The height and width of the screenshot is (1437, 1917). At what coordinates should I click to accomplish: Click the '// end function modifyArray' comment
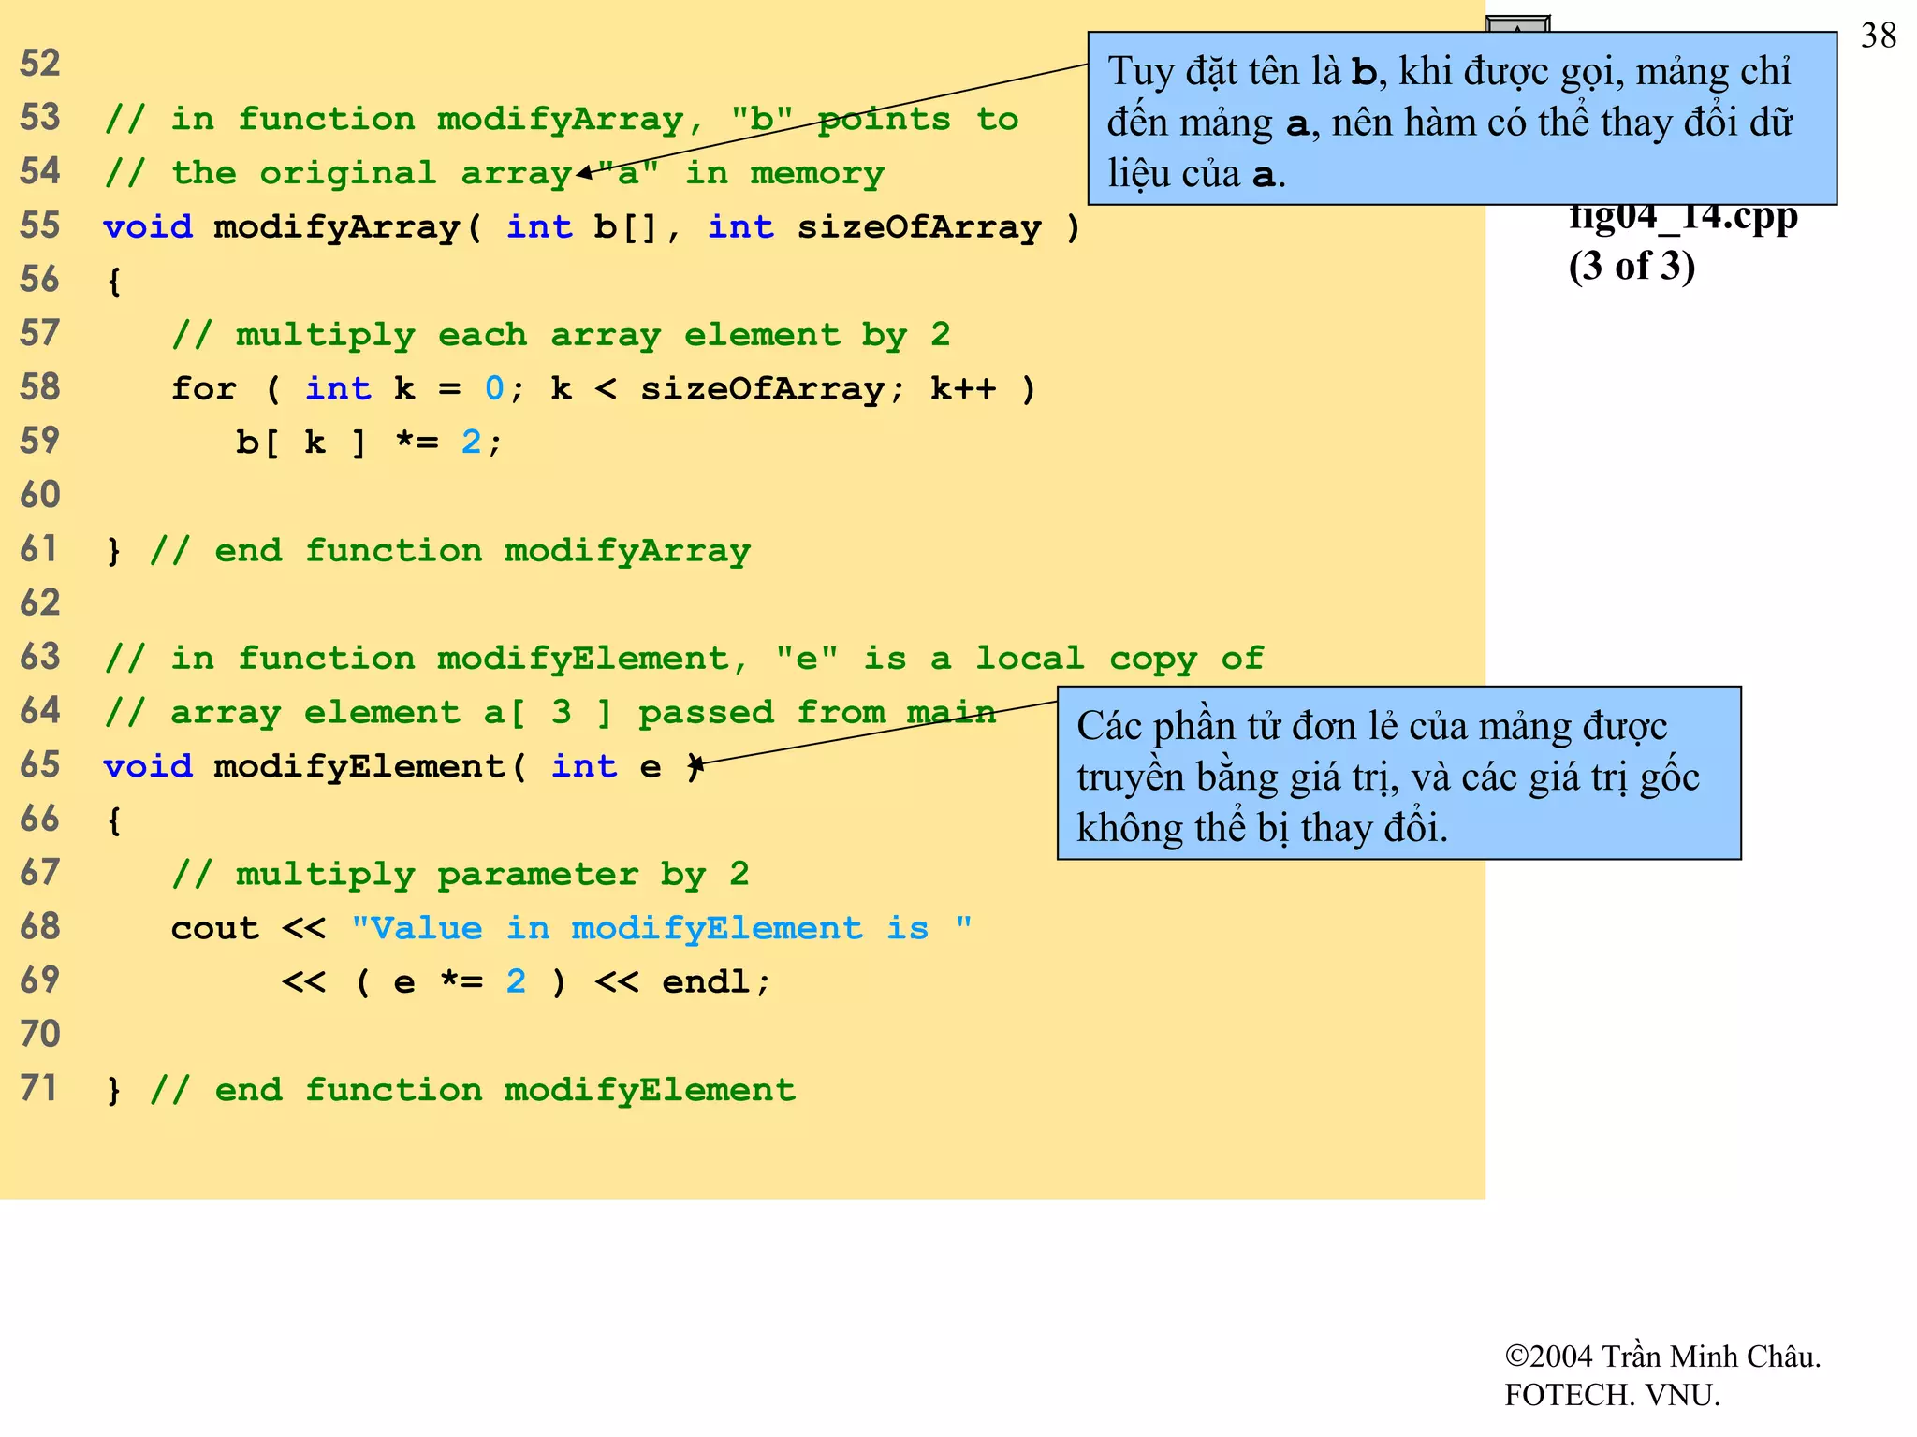pyautogui.click(x=449, y=551)
